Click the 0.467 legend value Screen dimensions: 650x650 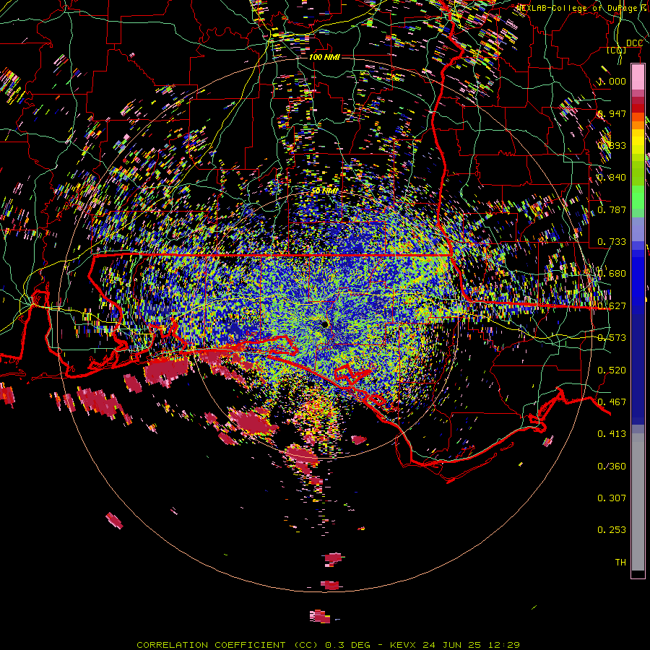612,402
